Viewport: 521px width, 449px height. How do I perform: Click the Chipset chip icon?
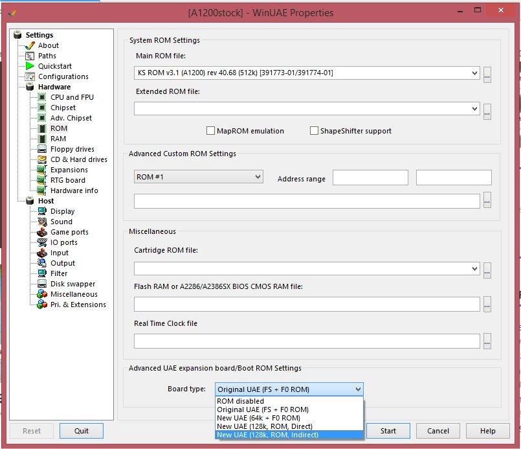[x=42, y=108]
